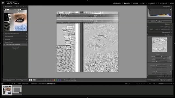The height and width of the screenshot is (98, 175).
Task: Expand the Curva de tonos panel
Action: 171,27
